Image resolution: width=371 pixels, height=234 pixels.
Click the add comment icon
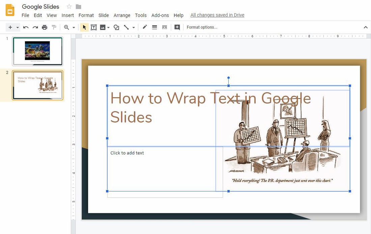coord(177,27)
